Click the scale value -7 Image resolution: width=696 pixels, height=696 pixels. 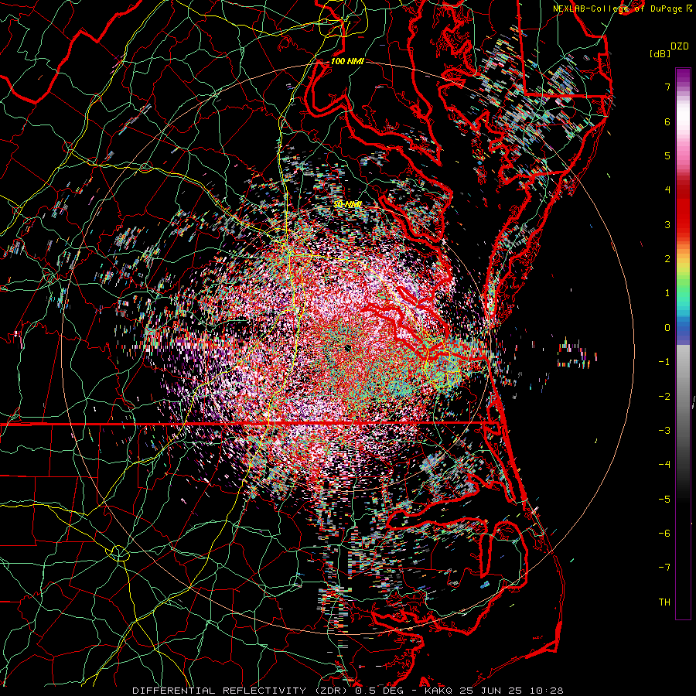664,568
